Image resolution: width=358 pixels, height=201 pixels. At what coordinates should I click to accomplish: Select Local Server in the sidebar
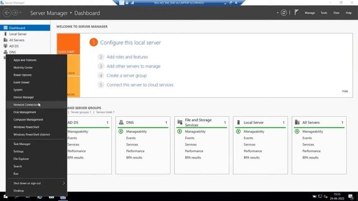[x=25, y=34]
